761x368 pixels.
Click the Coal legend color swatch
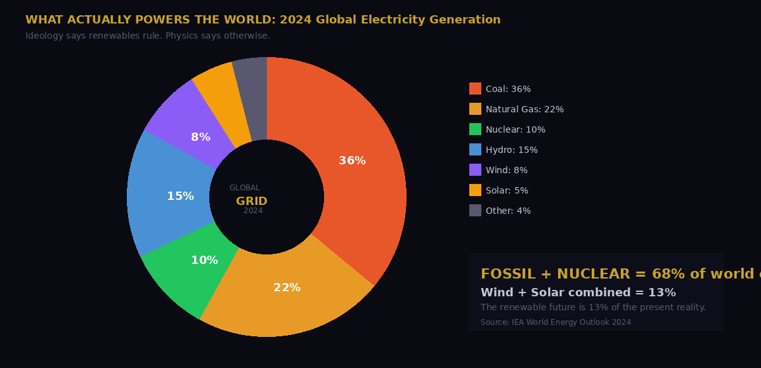473,89
